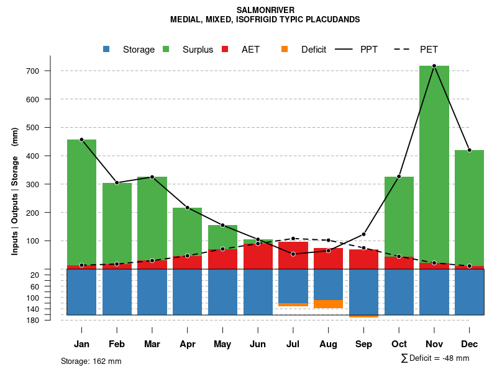The height and width of the screenshot is (372, 497).
Task: Click the PET data point above July
Action: coord(293,239)
